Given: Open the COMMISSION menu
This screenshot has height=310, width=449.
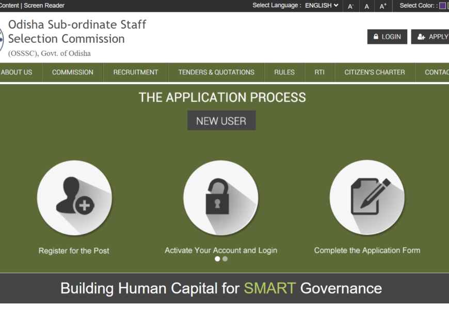Looking at the screenshot, I should 73,72.
